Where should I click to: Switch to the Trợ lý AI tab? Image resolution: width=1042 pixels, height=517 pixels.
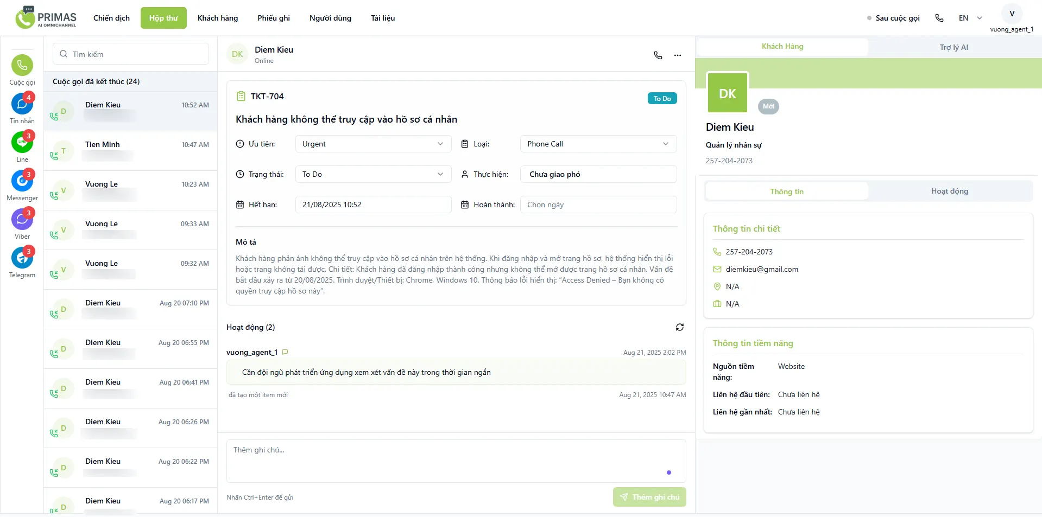pyautogui.click(x=953, y=47)
